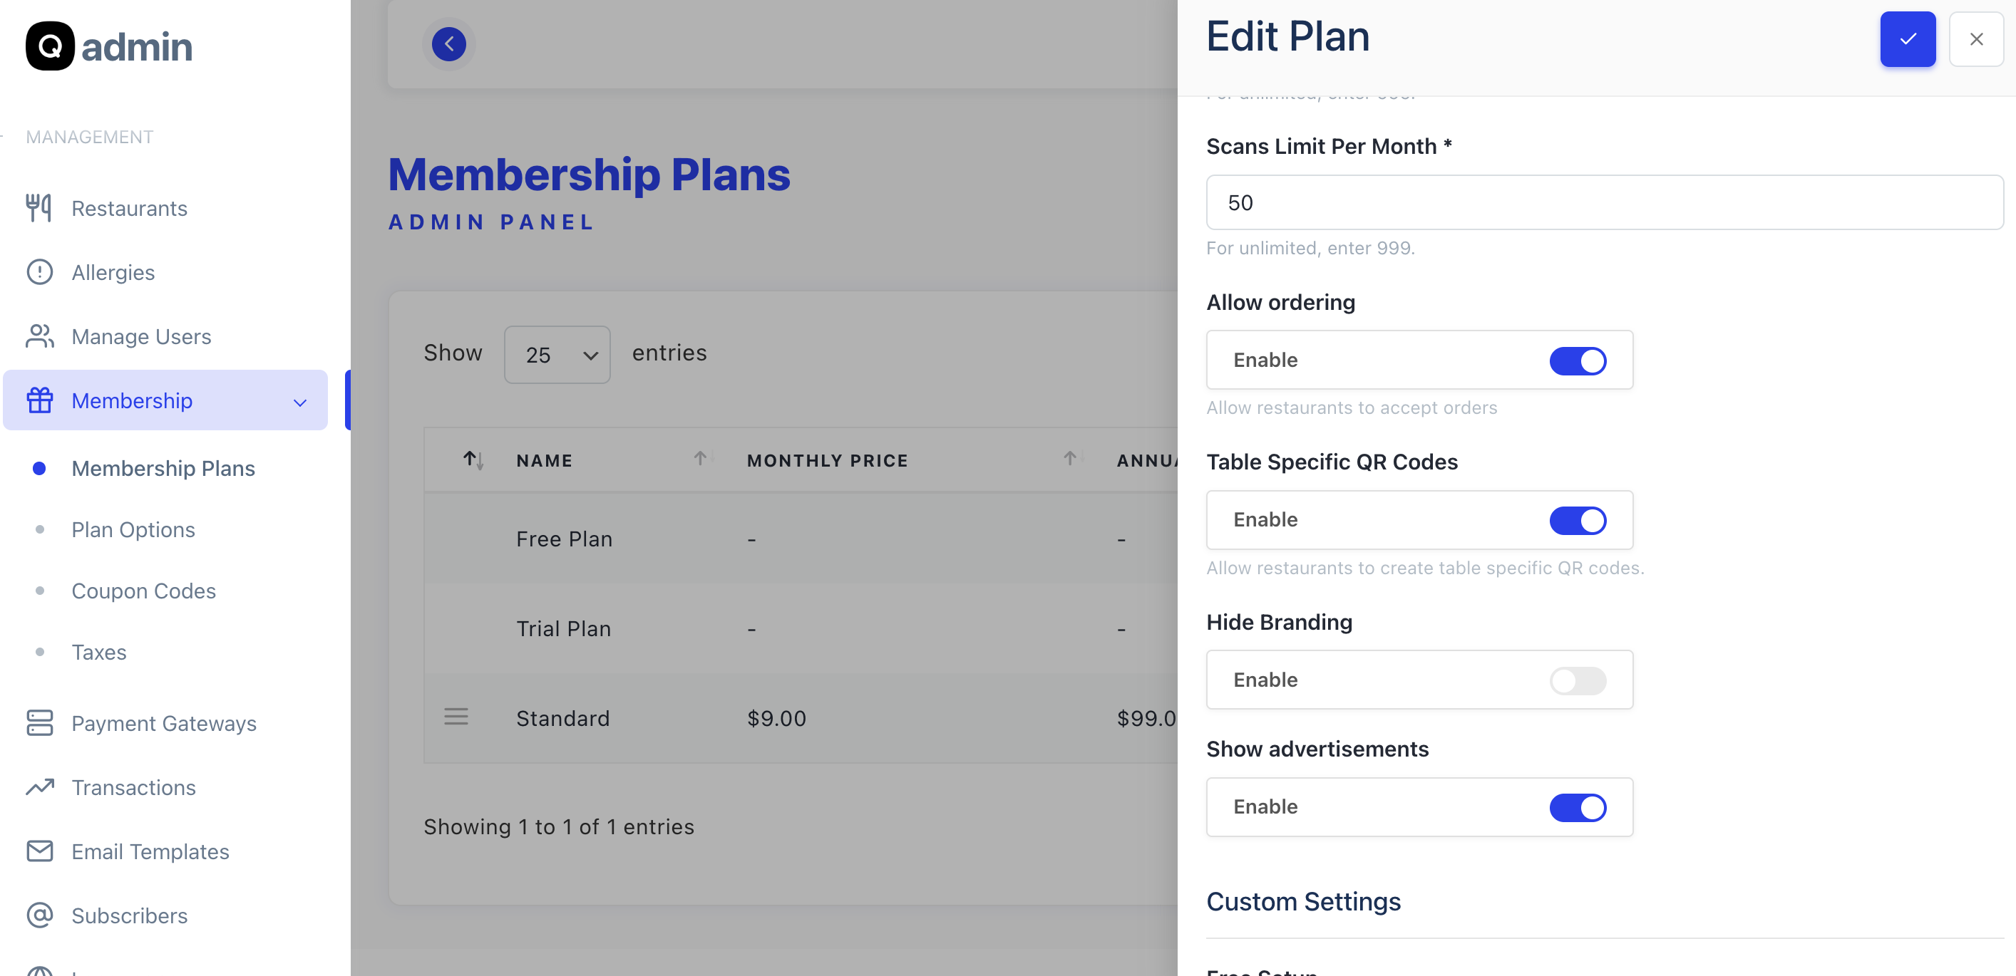Image resolution: width=2016 pixels, height=976 pixels.
Task: Click the Subscribers at-sign icon
Action: [x=39, y=915]
